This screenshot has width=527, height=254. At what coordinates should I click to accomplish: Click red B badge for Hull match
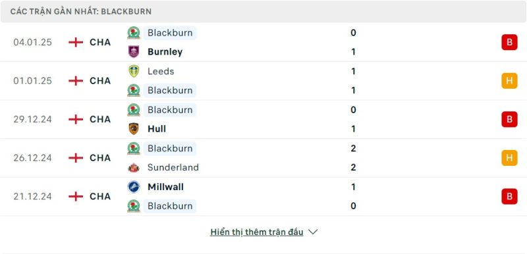509,119
